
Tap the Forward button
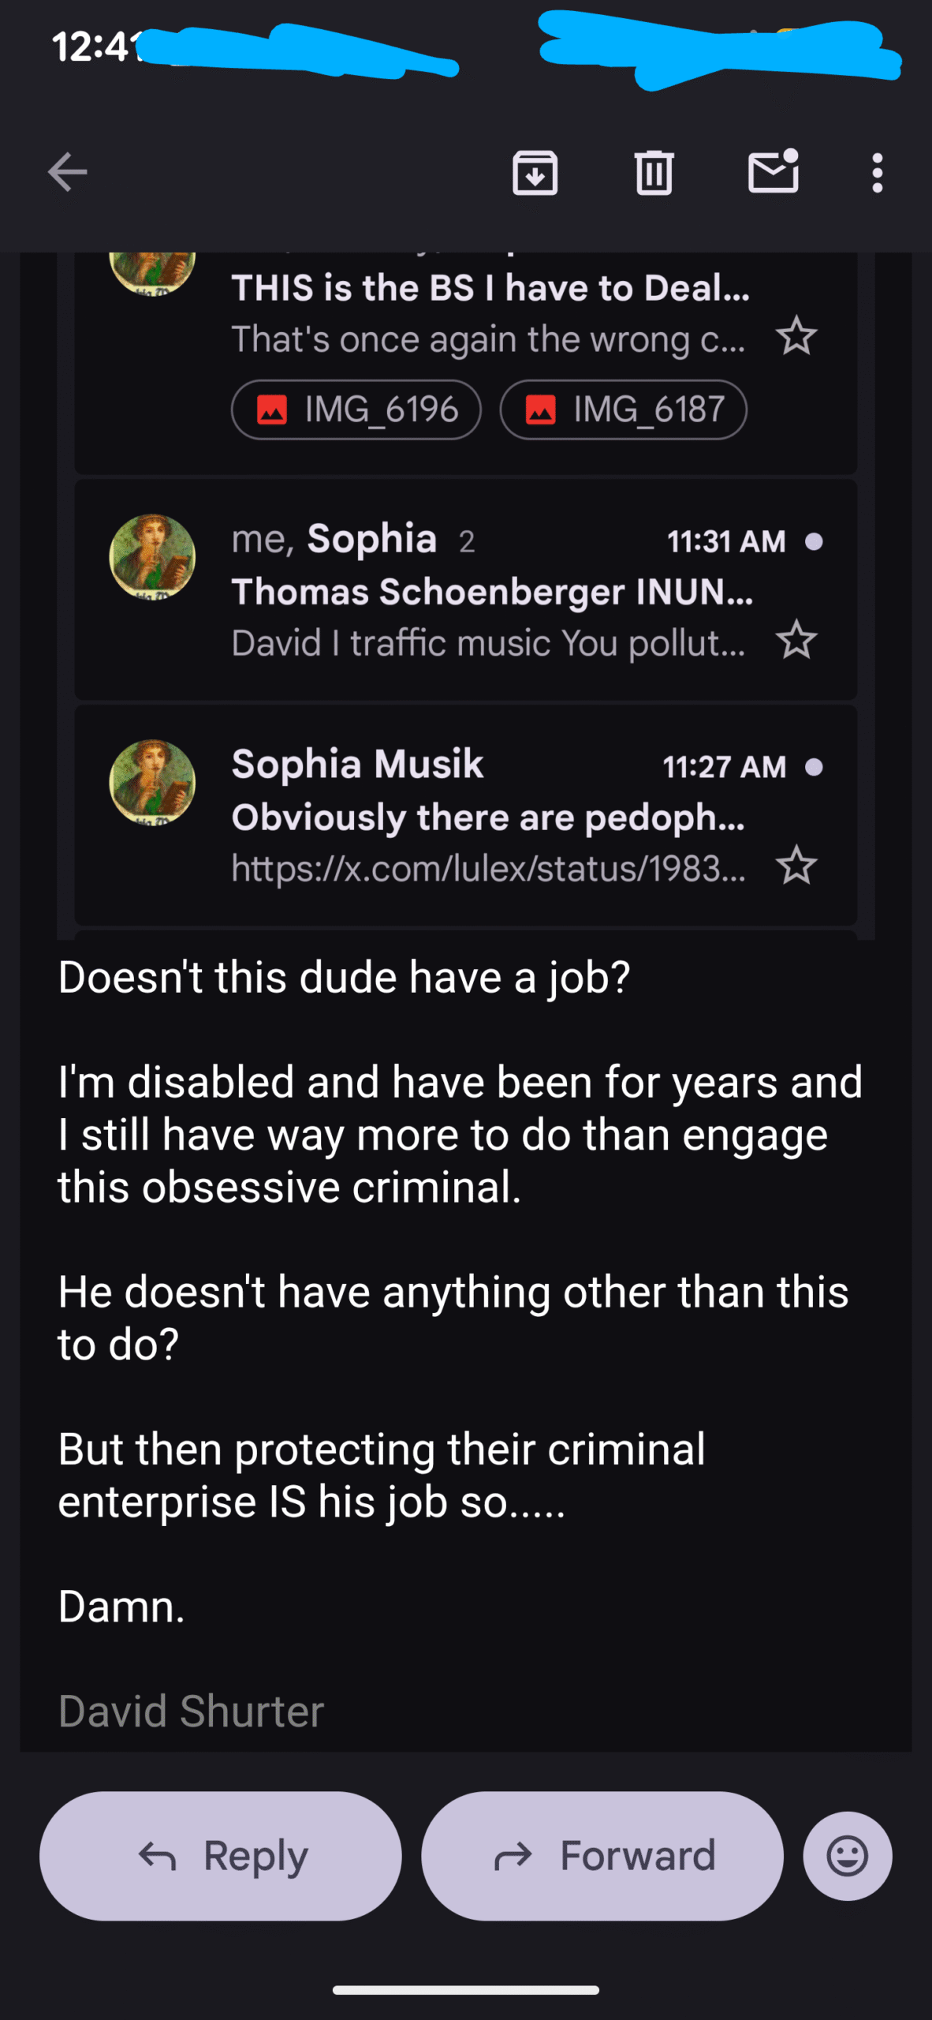point(602,1856)
